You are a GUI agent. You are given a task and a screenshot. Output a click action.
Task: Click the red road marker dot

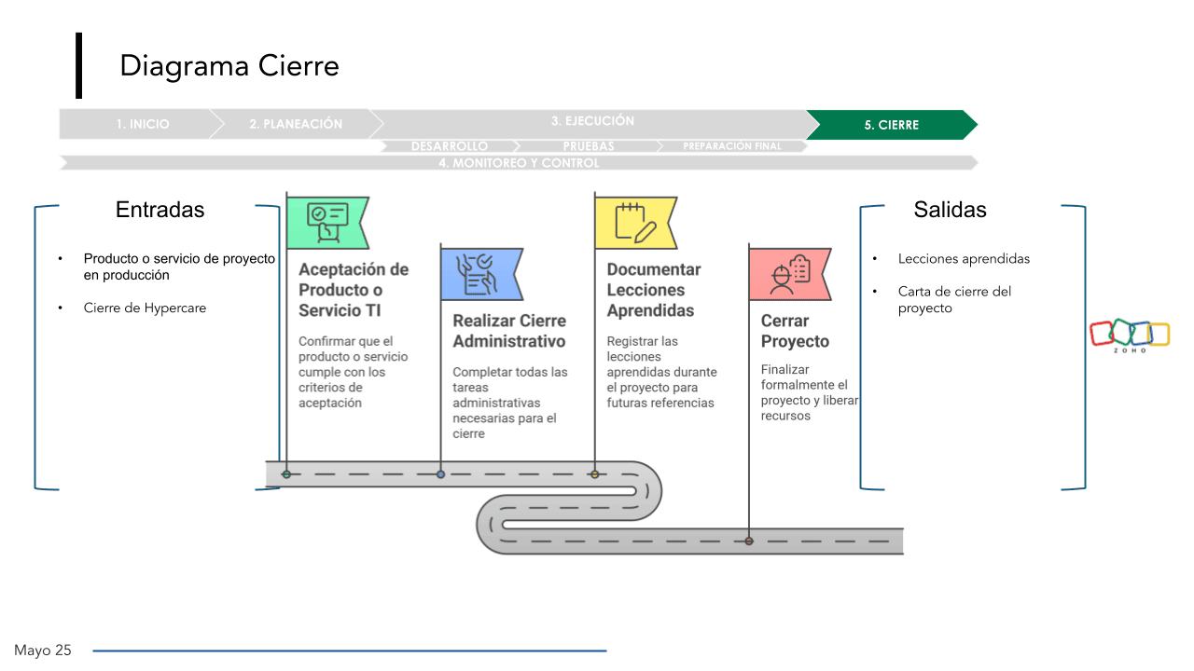pos(749,541)
